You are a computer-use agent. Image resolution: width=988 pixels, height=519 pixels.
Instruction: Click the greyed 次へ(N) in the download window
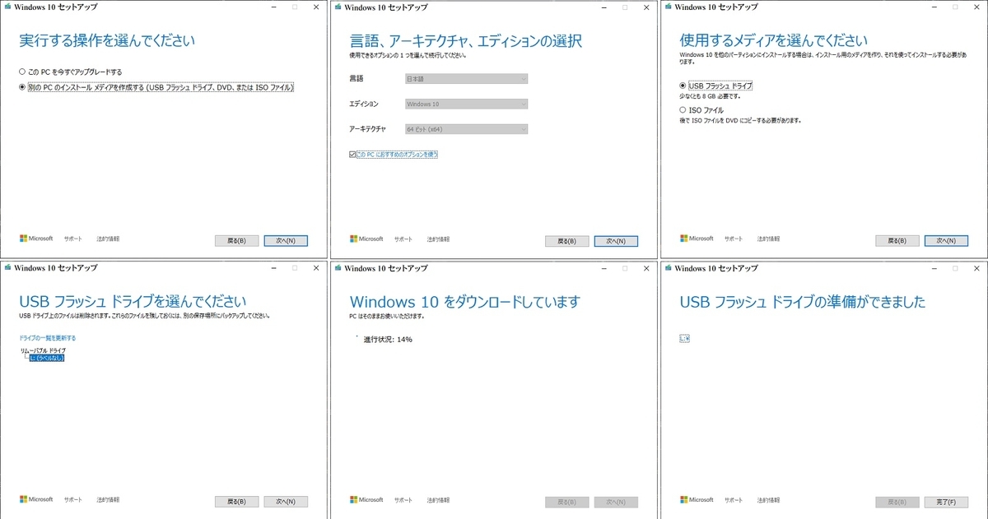coord(616,502)
